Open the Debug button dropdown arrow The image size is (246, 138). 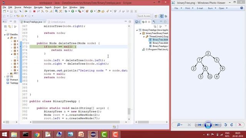(69, 11)
